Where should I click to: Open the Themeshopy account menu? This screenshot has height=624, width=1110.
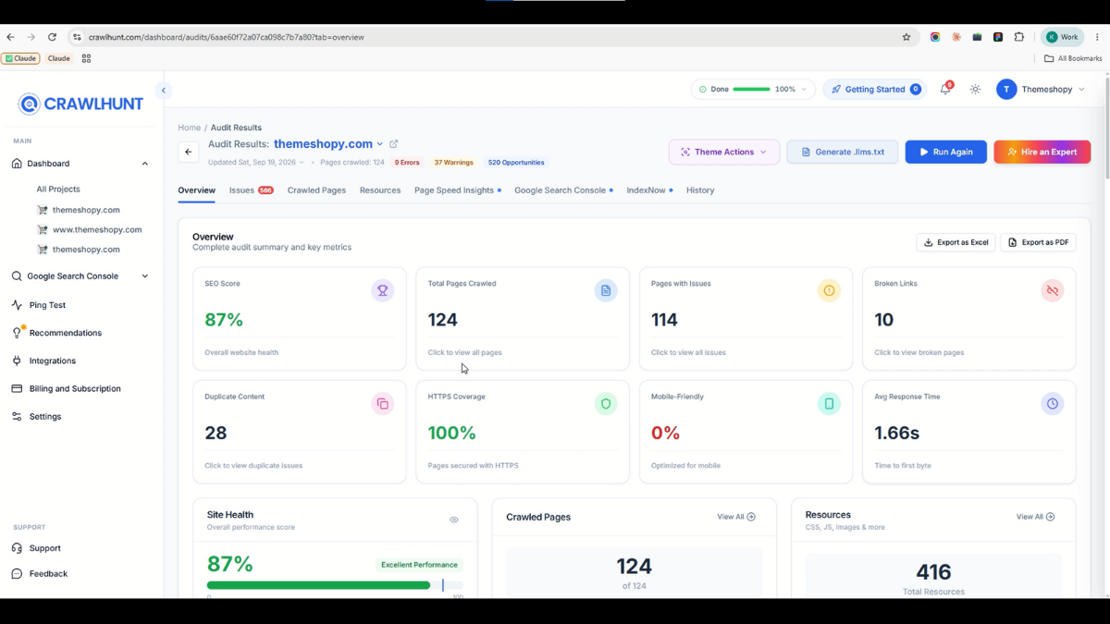pos(1042,90)
